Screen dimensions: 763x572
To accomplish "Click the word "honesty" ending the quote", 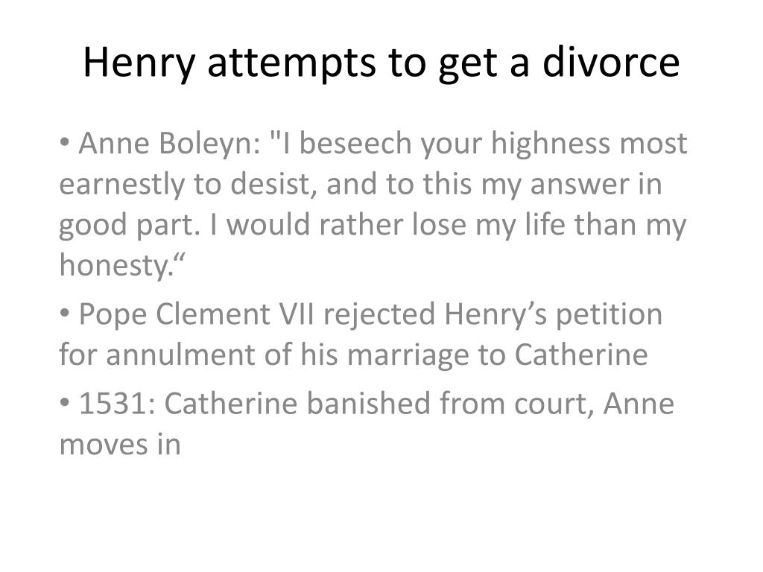I will [114, 266].
